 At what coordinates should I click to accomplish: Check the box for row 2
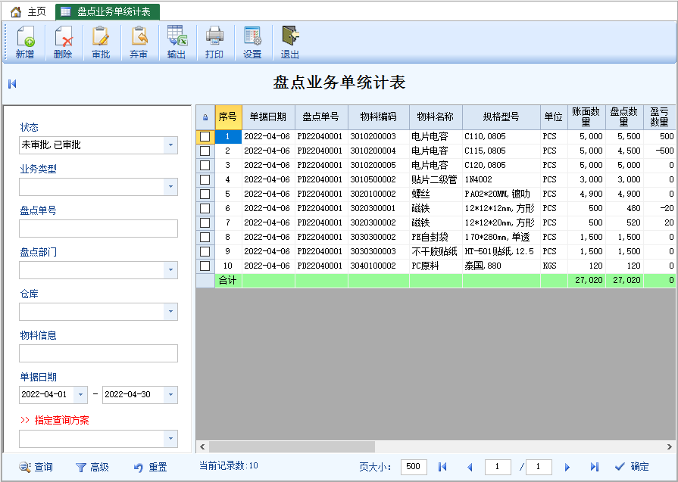(x=205, y=151)
